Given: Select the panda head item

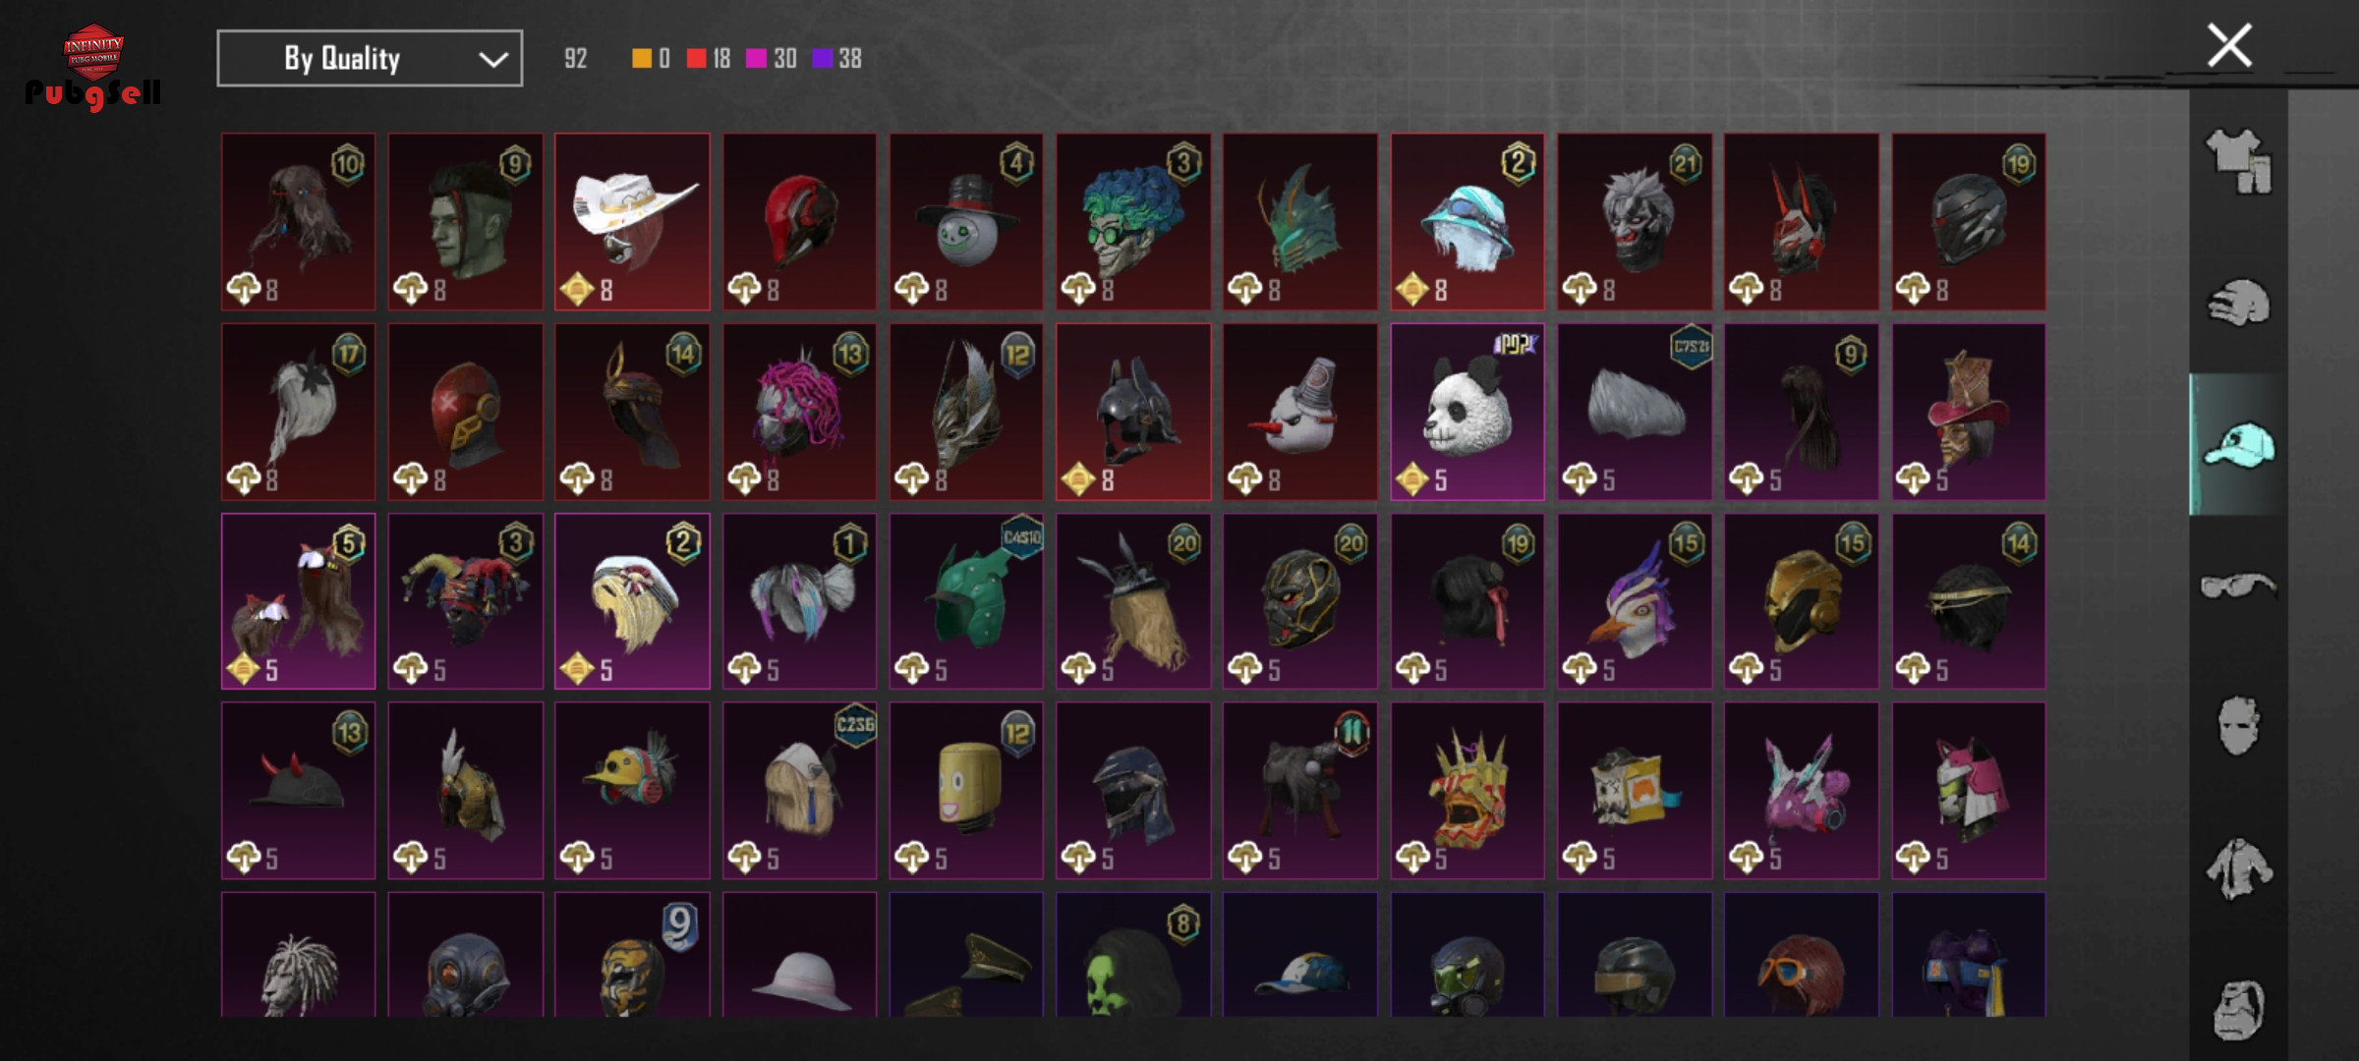Looking at the screenshot, I should click(1467, 412).
